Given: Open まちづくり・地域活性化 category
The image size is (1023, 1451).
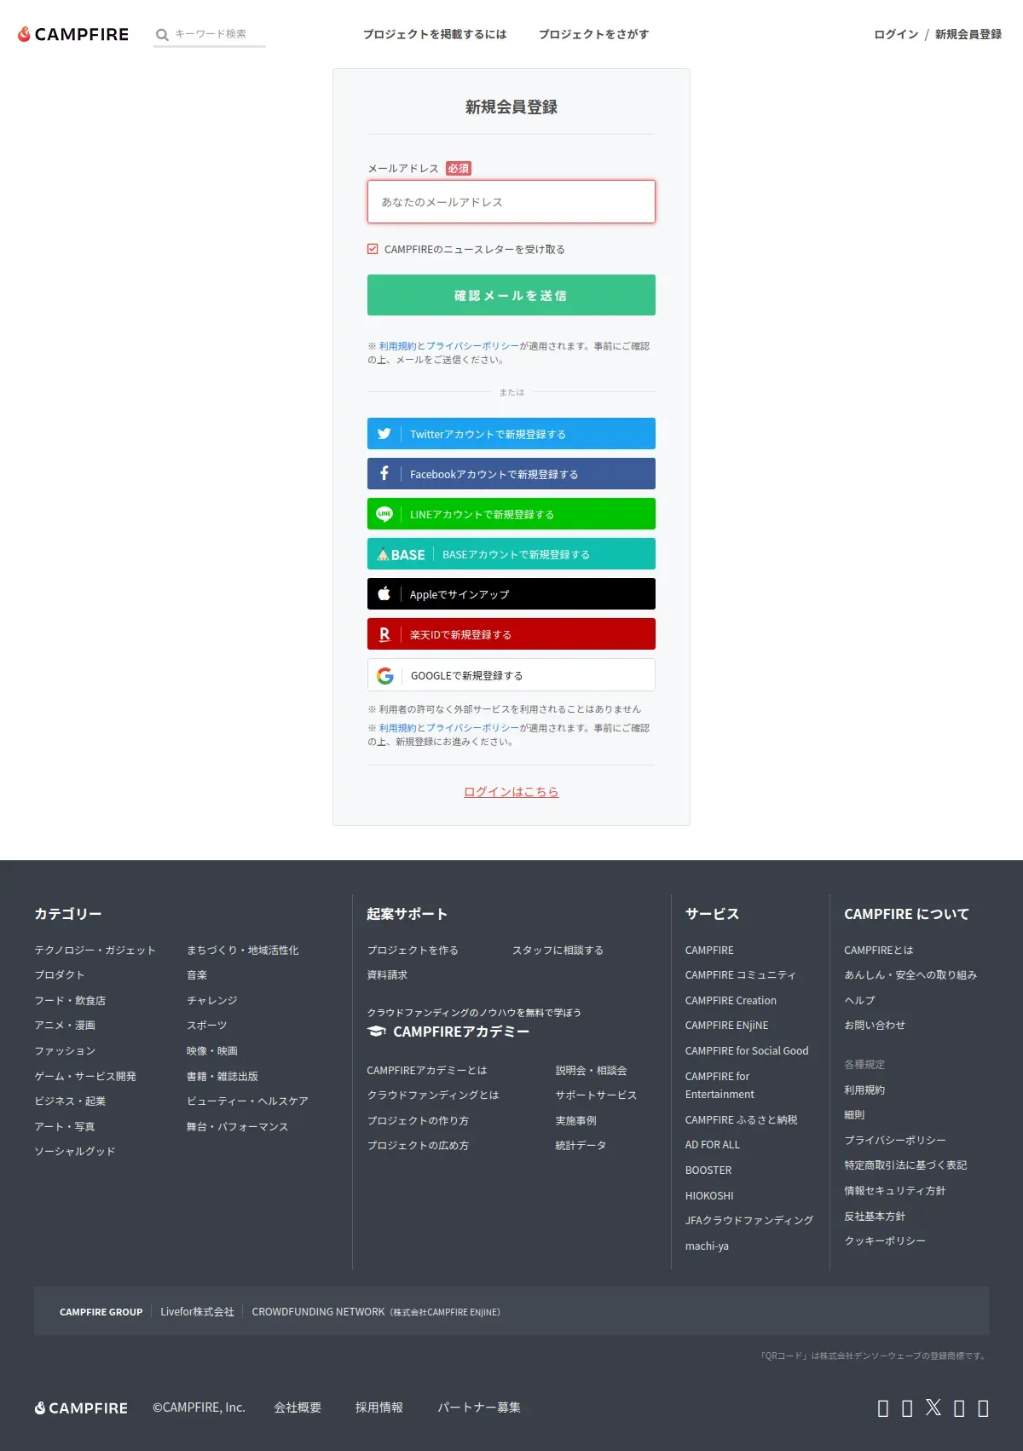Looking at the screenshot, I should tap(243, 950).
